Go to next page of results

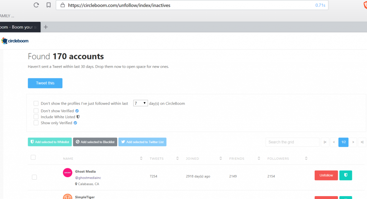[x=353, y=142]
